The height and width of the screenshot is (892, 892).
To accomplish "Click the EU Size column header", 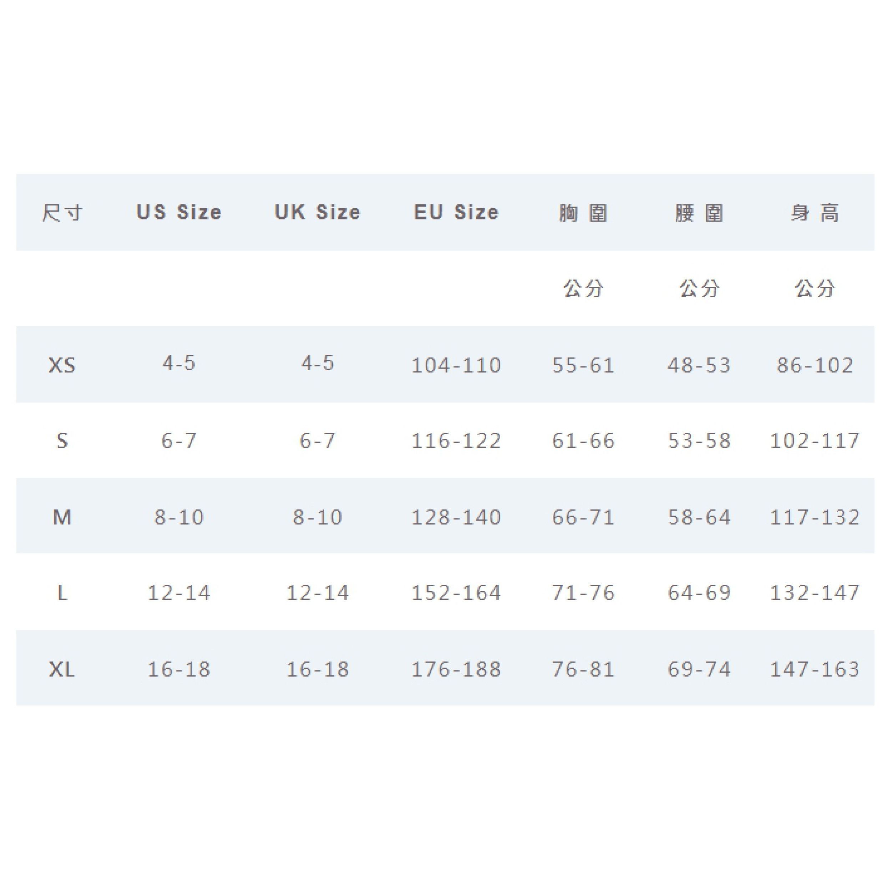I will 456,212.
